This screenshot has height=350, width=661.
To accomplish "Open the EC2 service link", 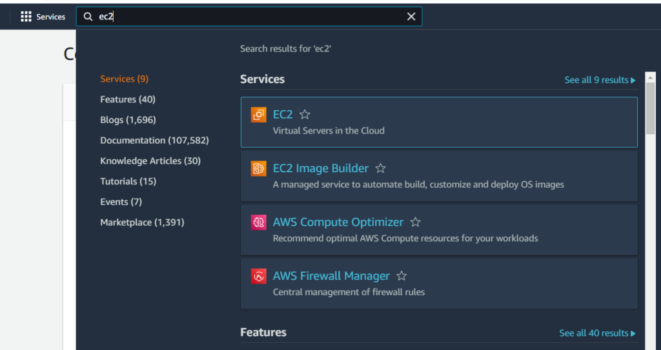I will (x=283, y=114).
